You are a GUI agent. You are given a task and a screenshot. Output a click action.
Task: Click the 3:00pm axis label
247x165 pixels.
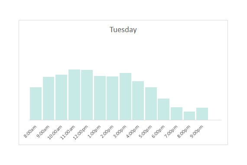point(120,132)
